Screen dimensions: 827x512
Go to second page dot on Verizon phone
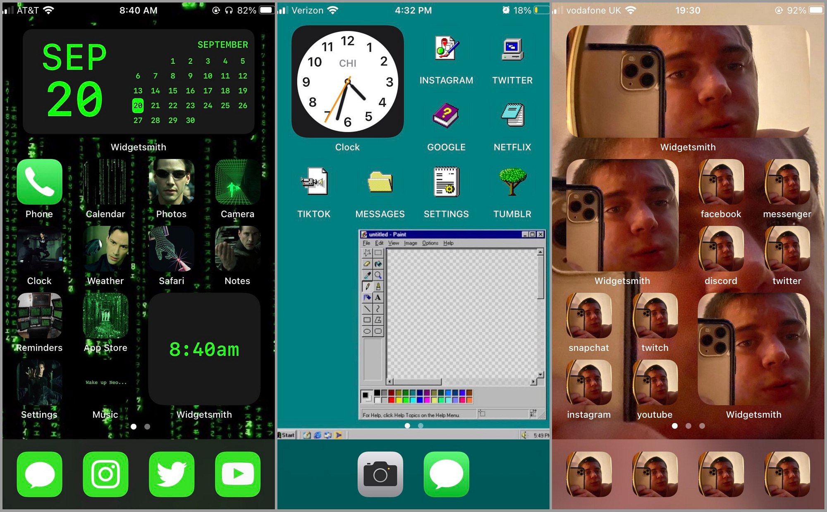click(x=421, y=426)
